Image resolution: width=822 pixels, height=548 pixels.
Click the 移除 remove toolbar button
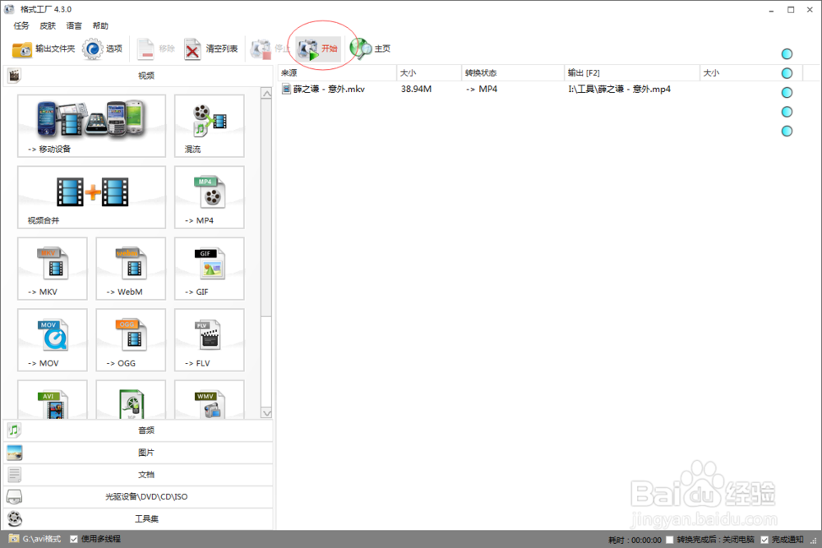click(155, 48)
